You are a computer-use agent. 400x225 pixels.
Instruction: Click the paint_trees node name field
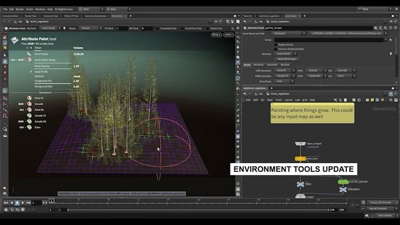click(318, 28)
